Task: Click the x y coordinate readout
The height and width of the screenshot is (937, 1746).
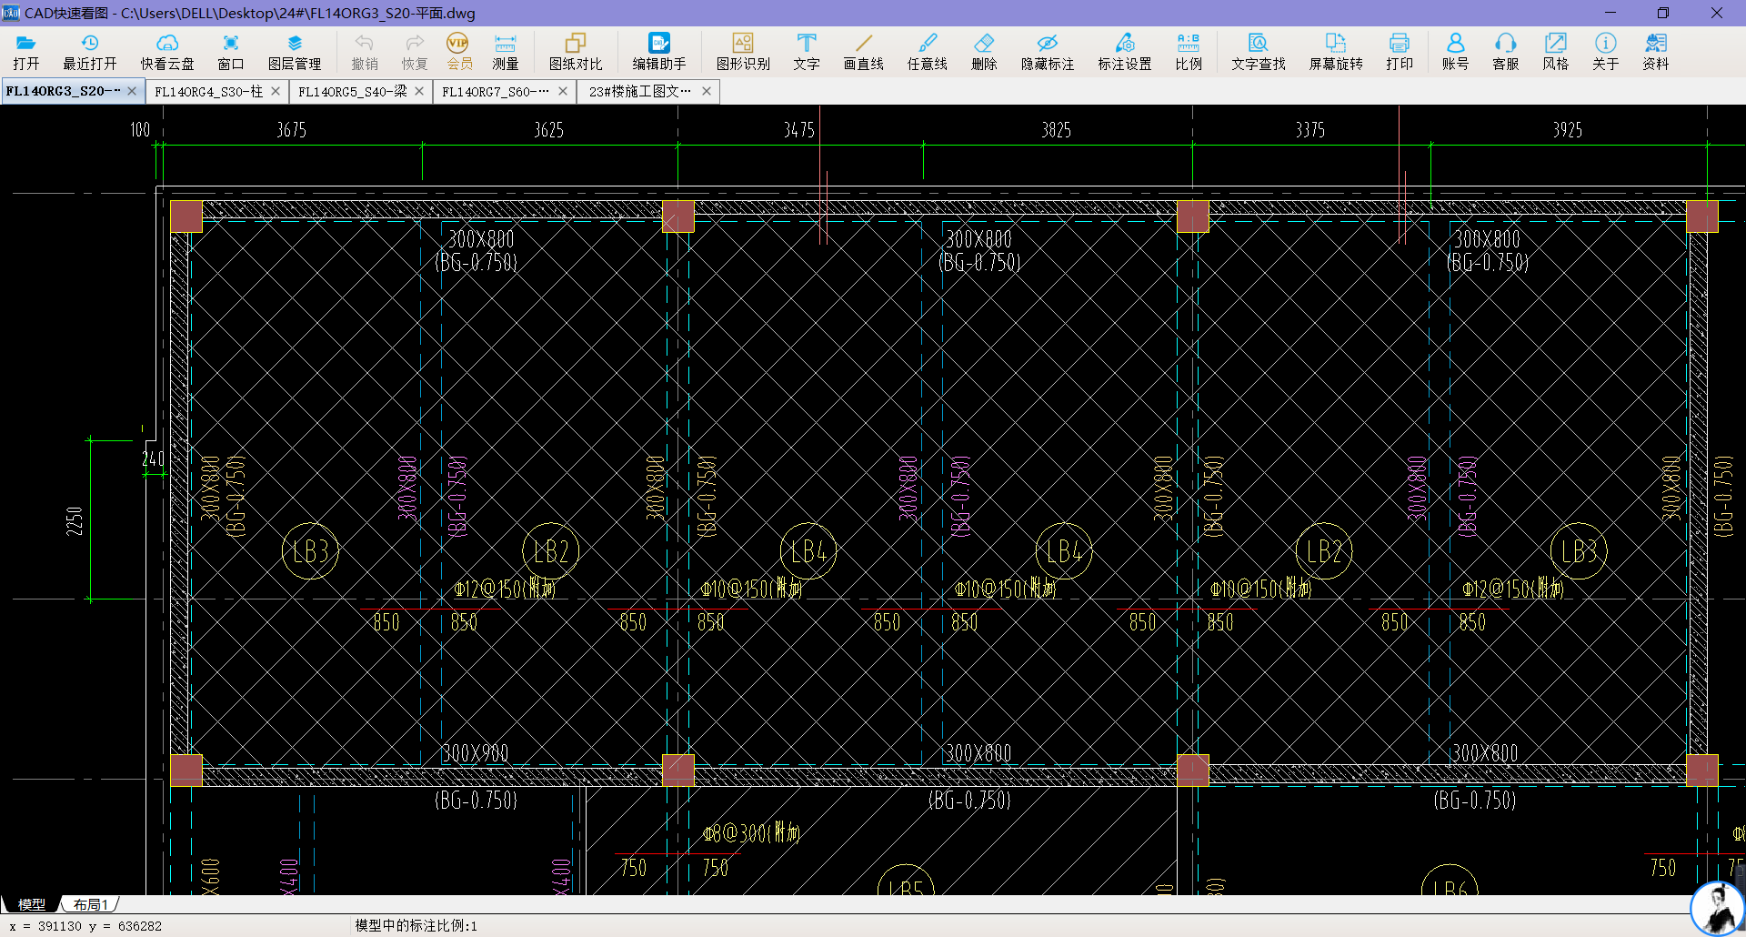Action: [x=85, y=926]
